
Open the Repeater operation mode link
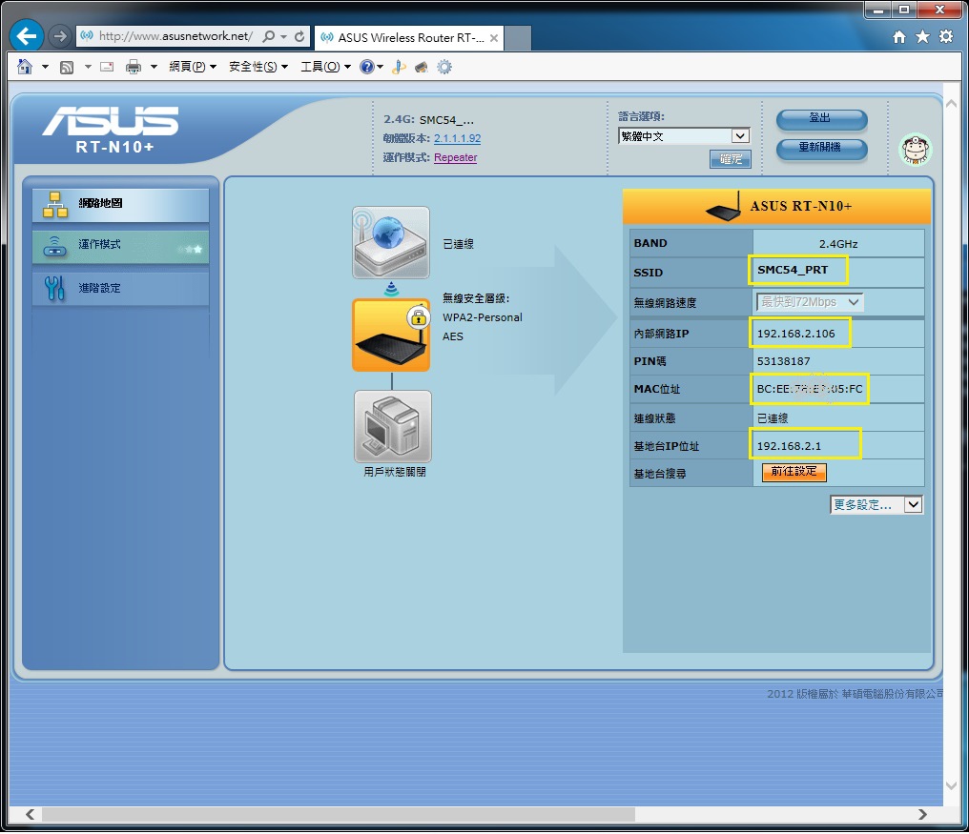pyautogui.click(x=456, y=157)
